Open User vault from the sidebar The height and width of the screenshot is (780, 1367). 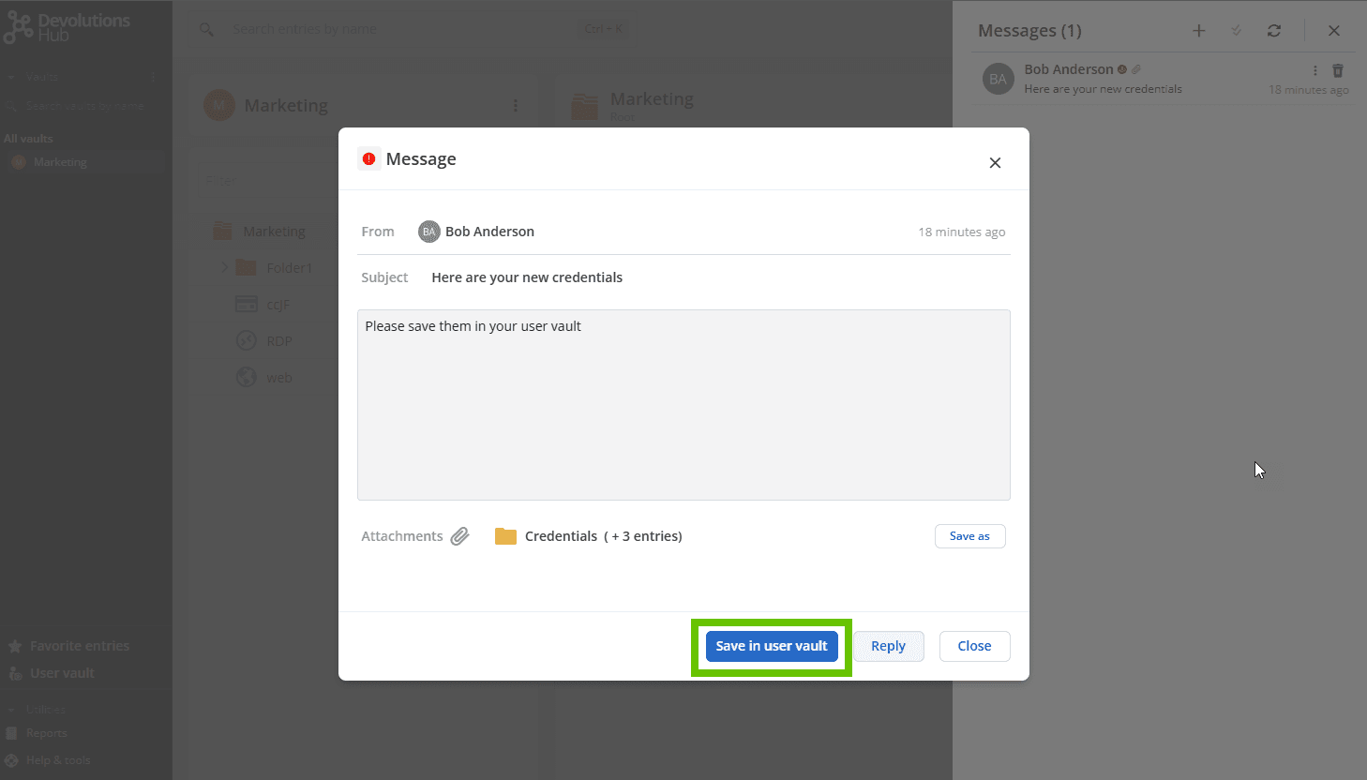tap(62, 673)
